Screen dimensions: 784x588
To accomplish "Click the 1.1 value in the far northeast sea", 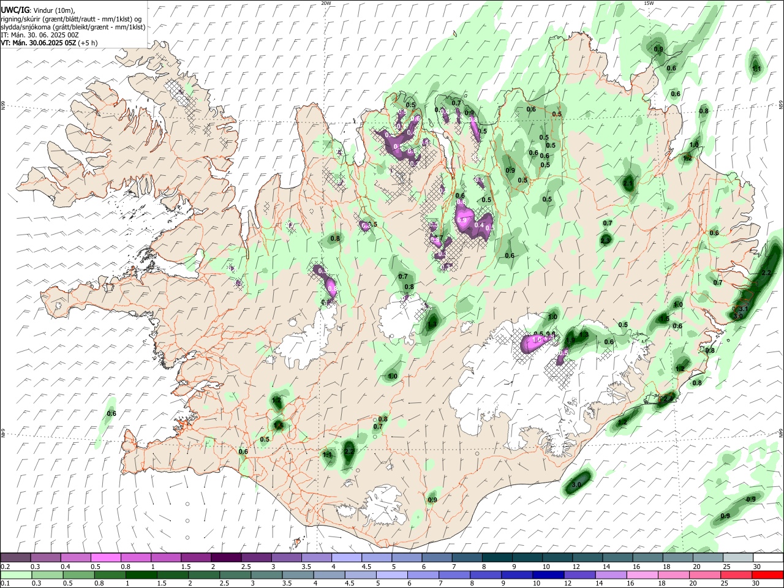I will tap(756, 69).
